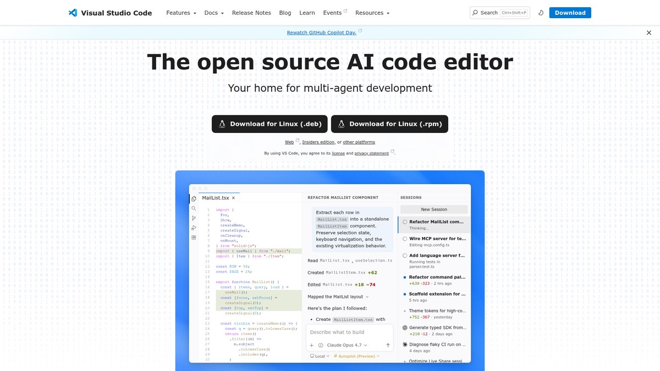This screenshot has width=660, height=371.
Task: Click Edited MailList.tsx +18 −74 line
Action: tap(341, 284)
